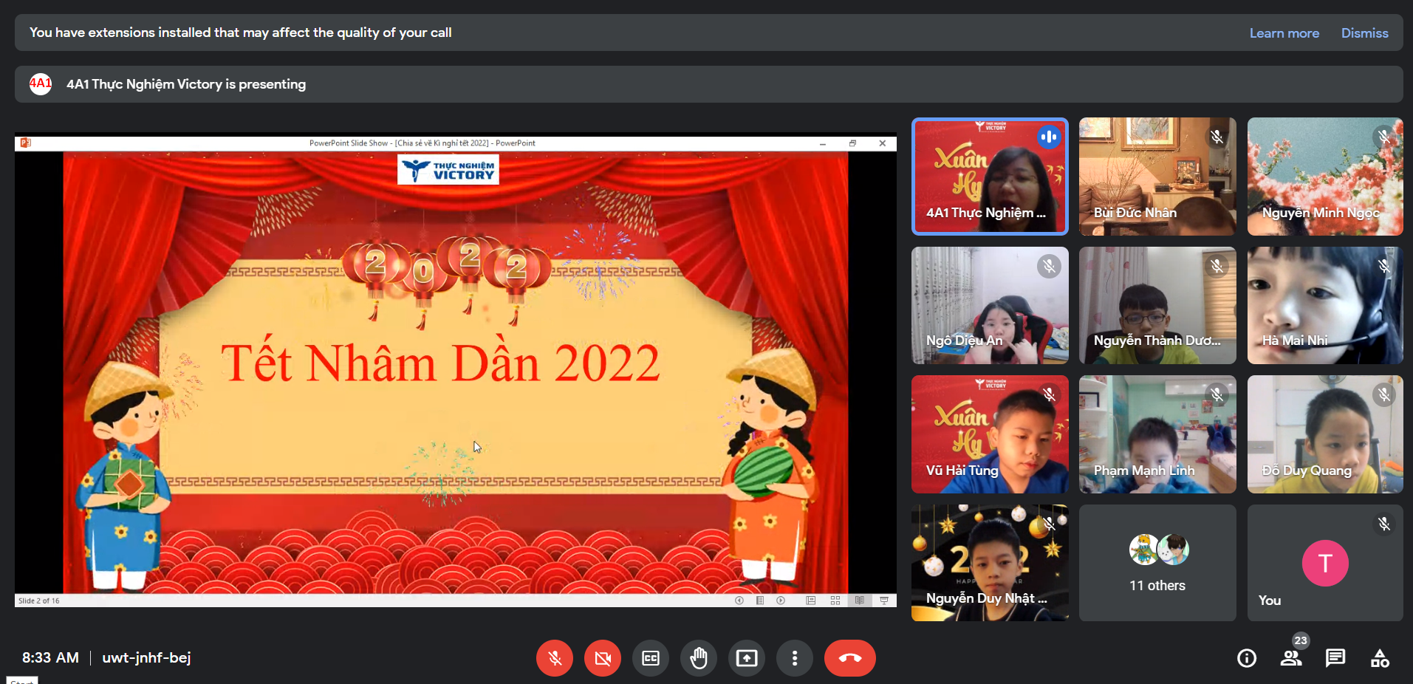Show the participant list of 23 people
This screenshot has width=1413, height=684.
[1290, 657]
